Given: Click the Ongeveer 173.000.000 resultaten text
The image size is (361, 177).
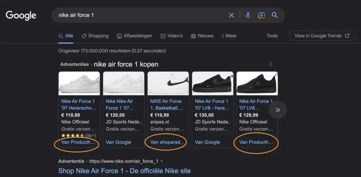Looking at the screenshot, I should 112,51.
